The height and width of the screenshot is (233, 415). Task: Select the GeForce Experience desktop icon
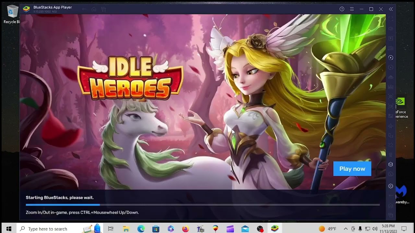(401, 108)
